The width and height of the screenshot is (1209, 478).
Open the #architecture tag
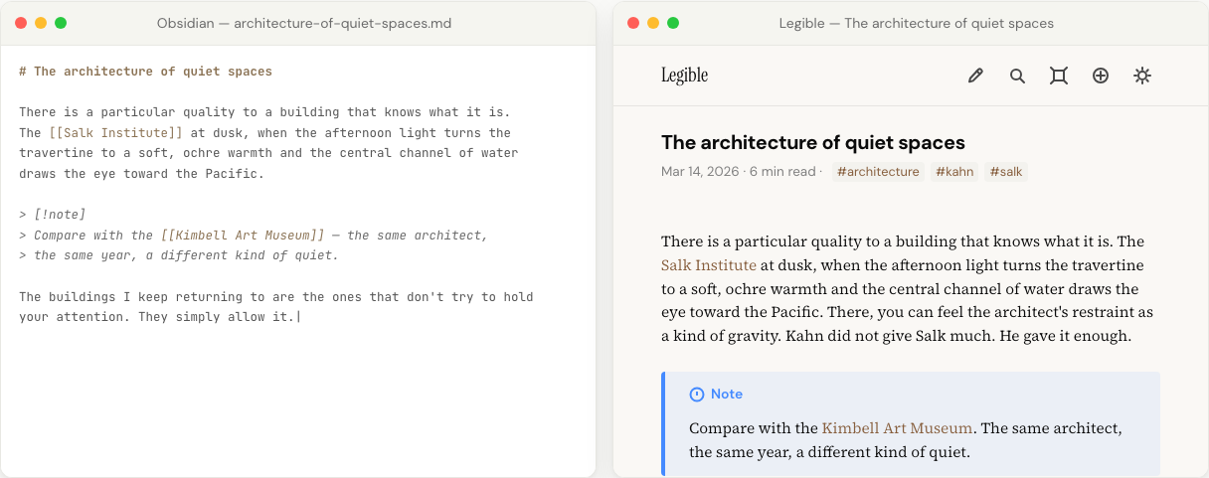pyautogui.click(x=878, y=172)
